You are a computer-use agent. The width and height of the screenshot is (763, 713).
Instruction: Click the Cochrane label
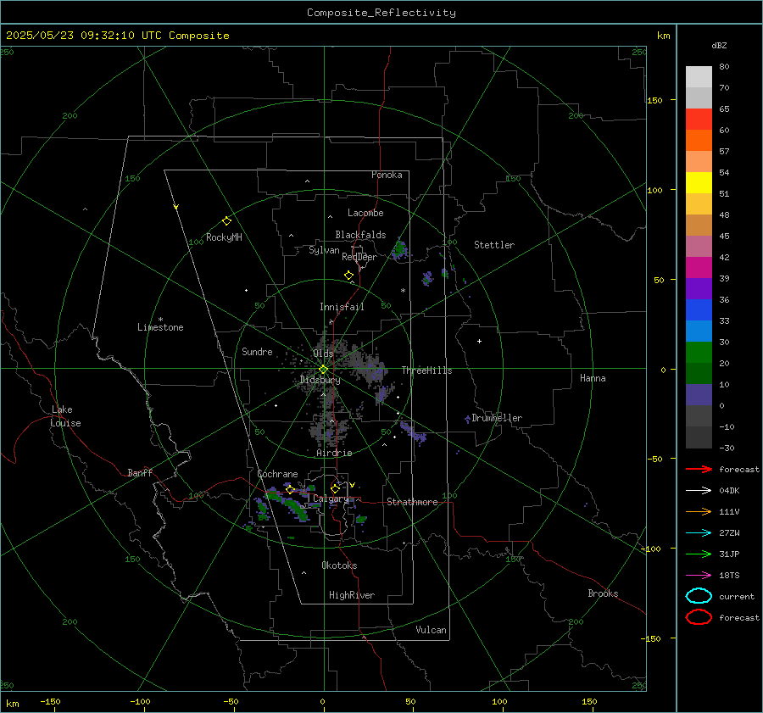(277, 474)
